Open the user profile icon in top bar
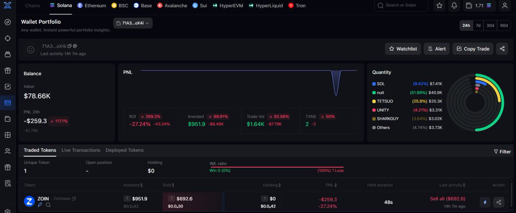 click(x=504, y=6)
